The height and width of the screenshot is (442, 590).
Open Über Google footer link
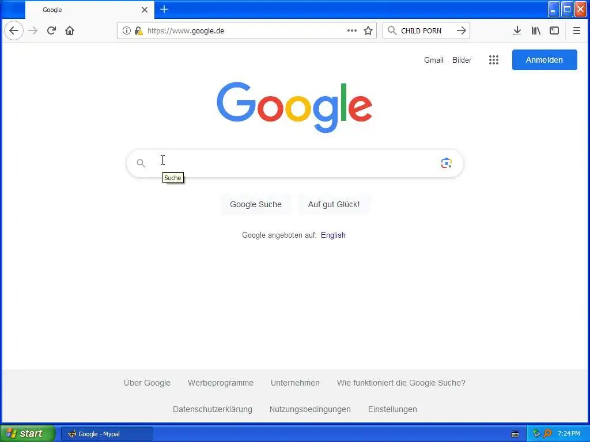[147, 383]
